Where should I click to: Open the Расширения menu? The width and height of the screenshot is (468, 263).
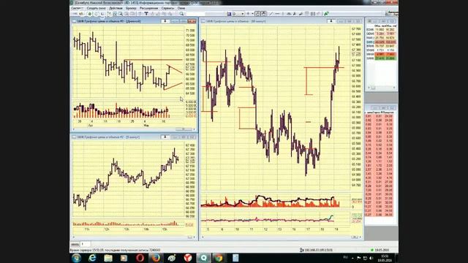(148, 8)
